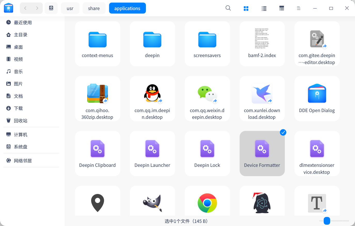Adjust the icon size slider handle
This screenshot has width=355, height=226.
coord(327,221)
